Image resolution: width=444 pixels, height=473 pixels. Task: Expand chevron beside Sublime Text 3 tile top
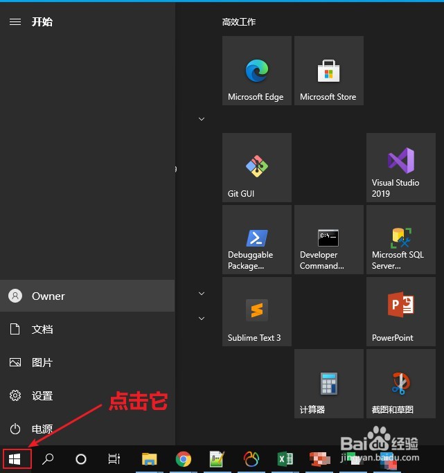(x=202, y=294)
